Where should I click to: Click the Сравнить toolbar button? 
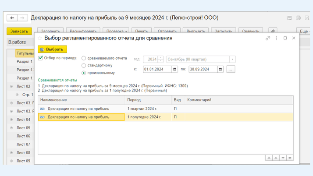(x=251, y=31)
